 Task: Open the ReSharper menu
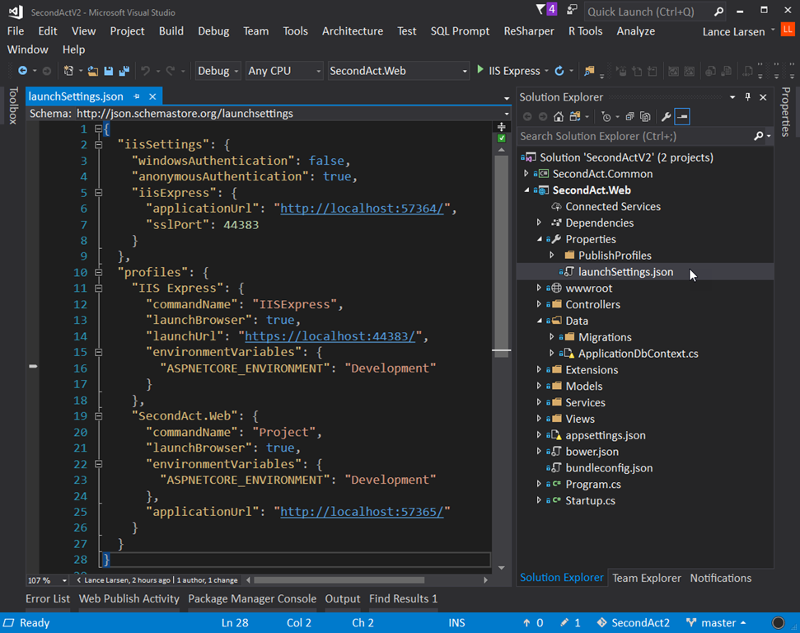pyautogui.click(x=529, y=31)
